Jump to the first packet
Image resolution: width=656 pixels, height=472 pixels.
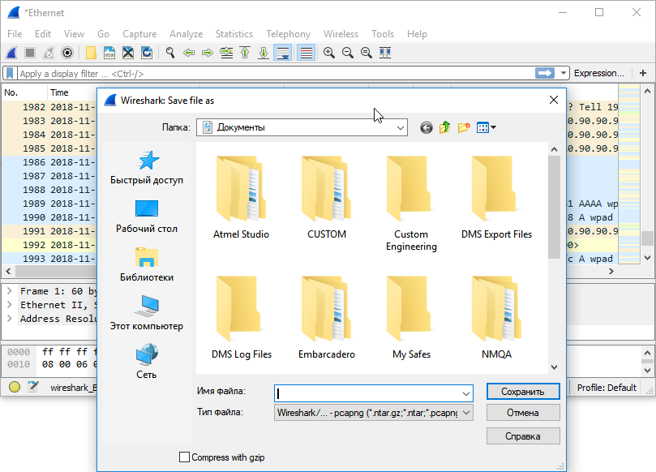245,53
